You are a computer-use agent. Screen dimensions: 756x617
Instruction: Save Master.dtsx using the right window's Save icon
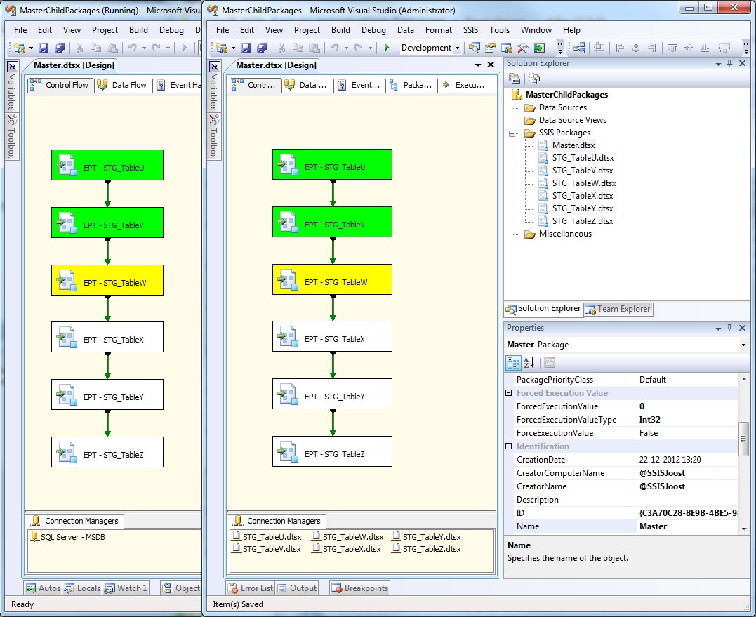(246, 48)
